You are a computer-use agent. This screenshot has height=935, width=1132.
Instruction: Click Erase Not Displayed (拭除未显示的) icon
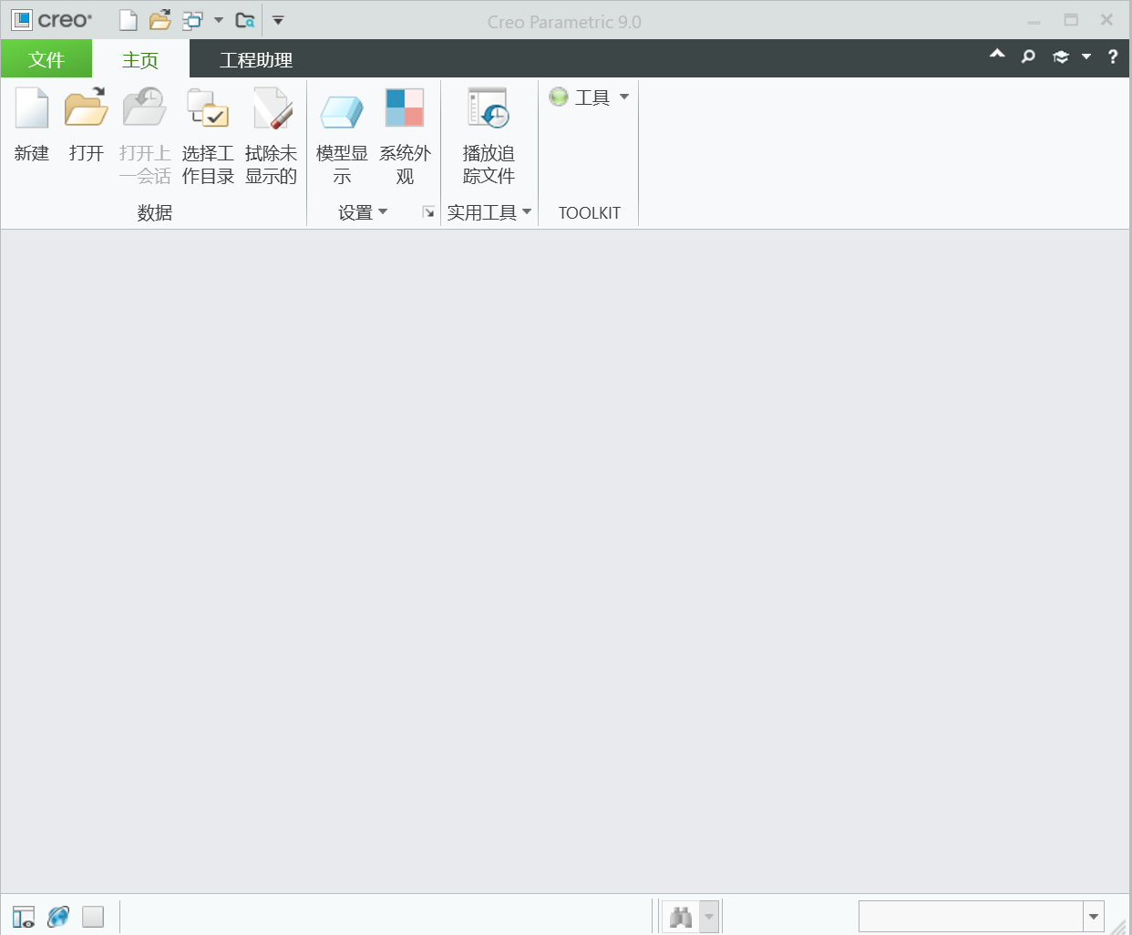[x=272, y=109]
